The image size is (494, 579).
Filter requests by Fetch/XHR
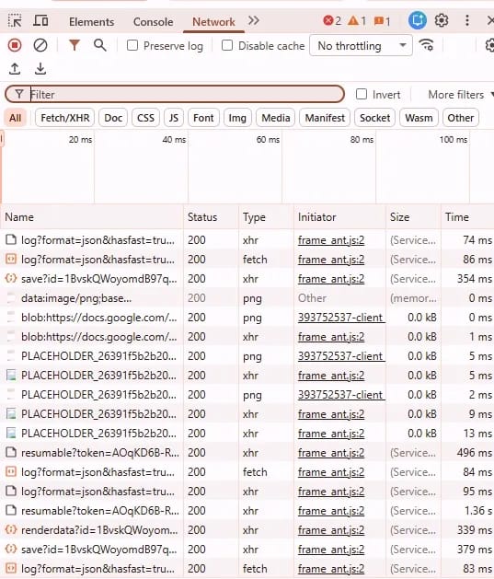65,118
